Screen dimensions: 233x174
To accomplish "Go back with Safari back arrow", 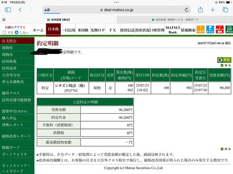I will coord(20,10).
